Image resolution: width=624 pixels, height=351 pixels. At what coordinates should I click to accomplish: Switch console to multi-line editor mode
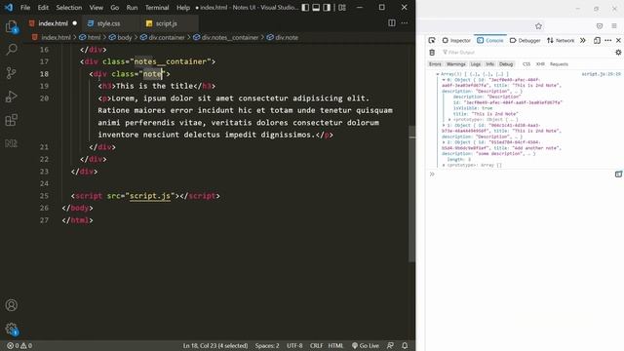(618, 175)
